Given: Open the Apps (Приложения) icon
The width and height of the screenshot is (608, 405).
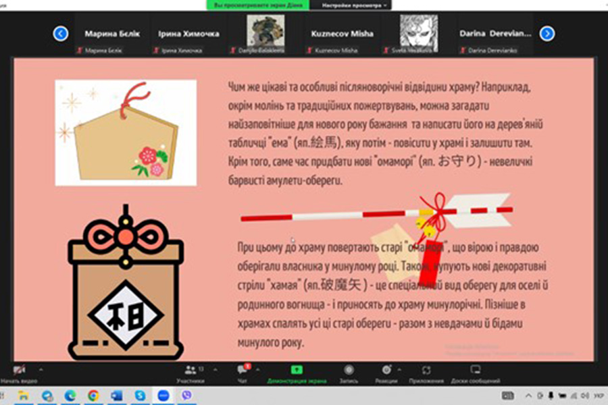Looking at the screenshot, I should (426, 370).
